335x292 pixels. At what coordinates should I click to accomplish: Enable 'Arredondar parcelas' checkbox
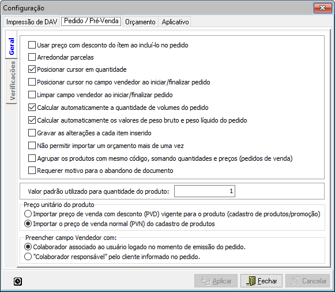coord(32,57)
